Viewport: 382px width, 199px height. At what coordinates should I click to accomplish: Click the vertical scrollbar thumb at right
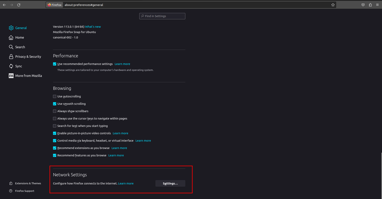coord(381,175)
